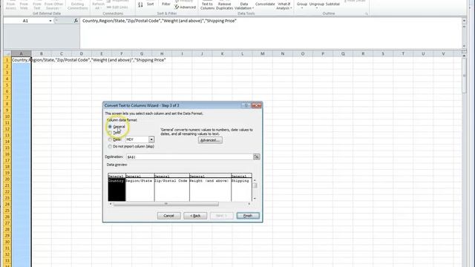
Task: Click the From Web ribbon button
Action: tap(24, 5)
